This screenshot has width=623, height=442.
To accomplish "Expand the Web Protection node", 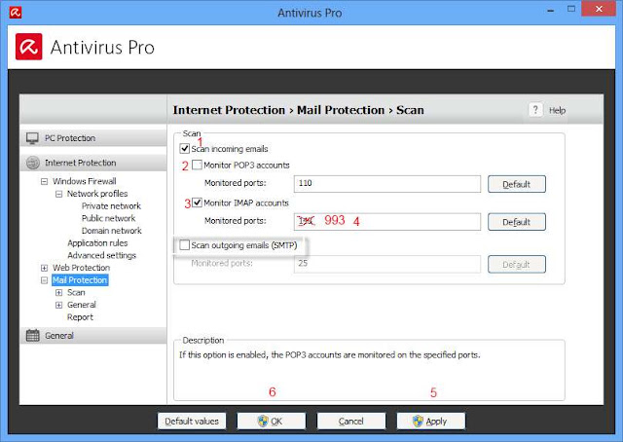I will point(44,268).
